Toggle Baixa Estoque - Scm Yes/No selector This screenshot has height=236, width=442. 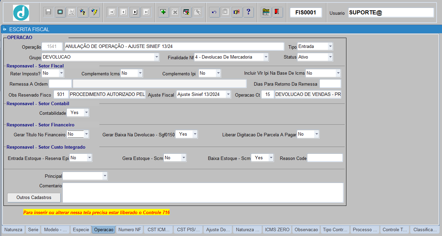point(262,158)
